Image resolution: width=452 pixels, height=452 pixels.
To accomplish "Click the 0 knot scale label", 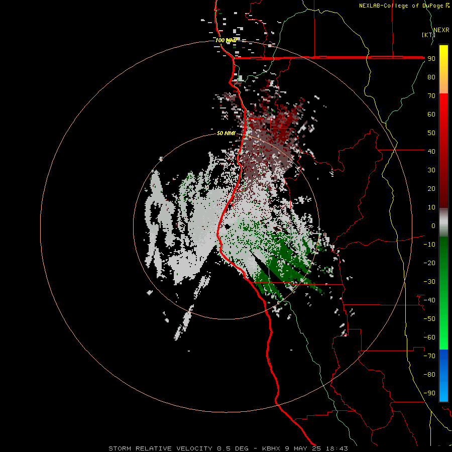I will click(x=433, y=225).
